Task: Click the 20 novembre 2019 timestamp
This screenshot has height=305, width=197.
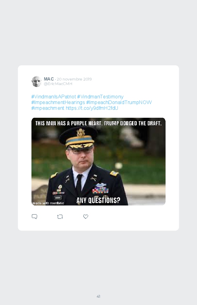Action: [x=74, y=79]
